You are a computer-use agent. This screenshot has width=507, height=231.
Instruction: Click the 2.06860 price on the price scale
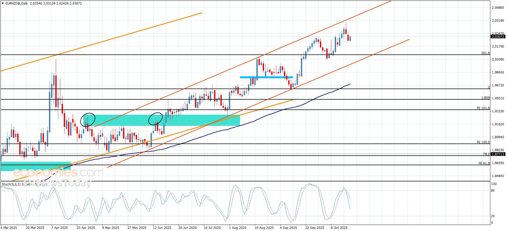coord(497,8)
